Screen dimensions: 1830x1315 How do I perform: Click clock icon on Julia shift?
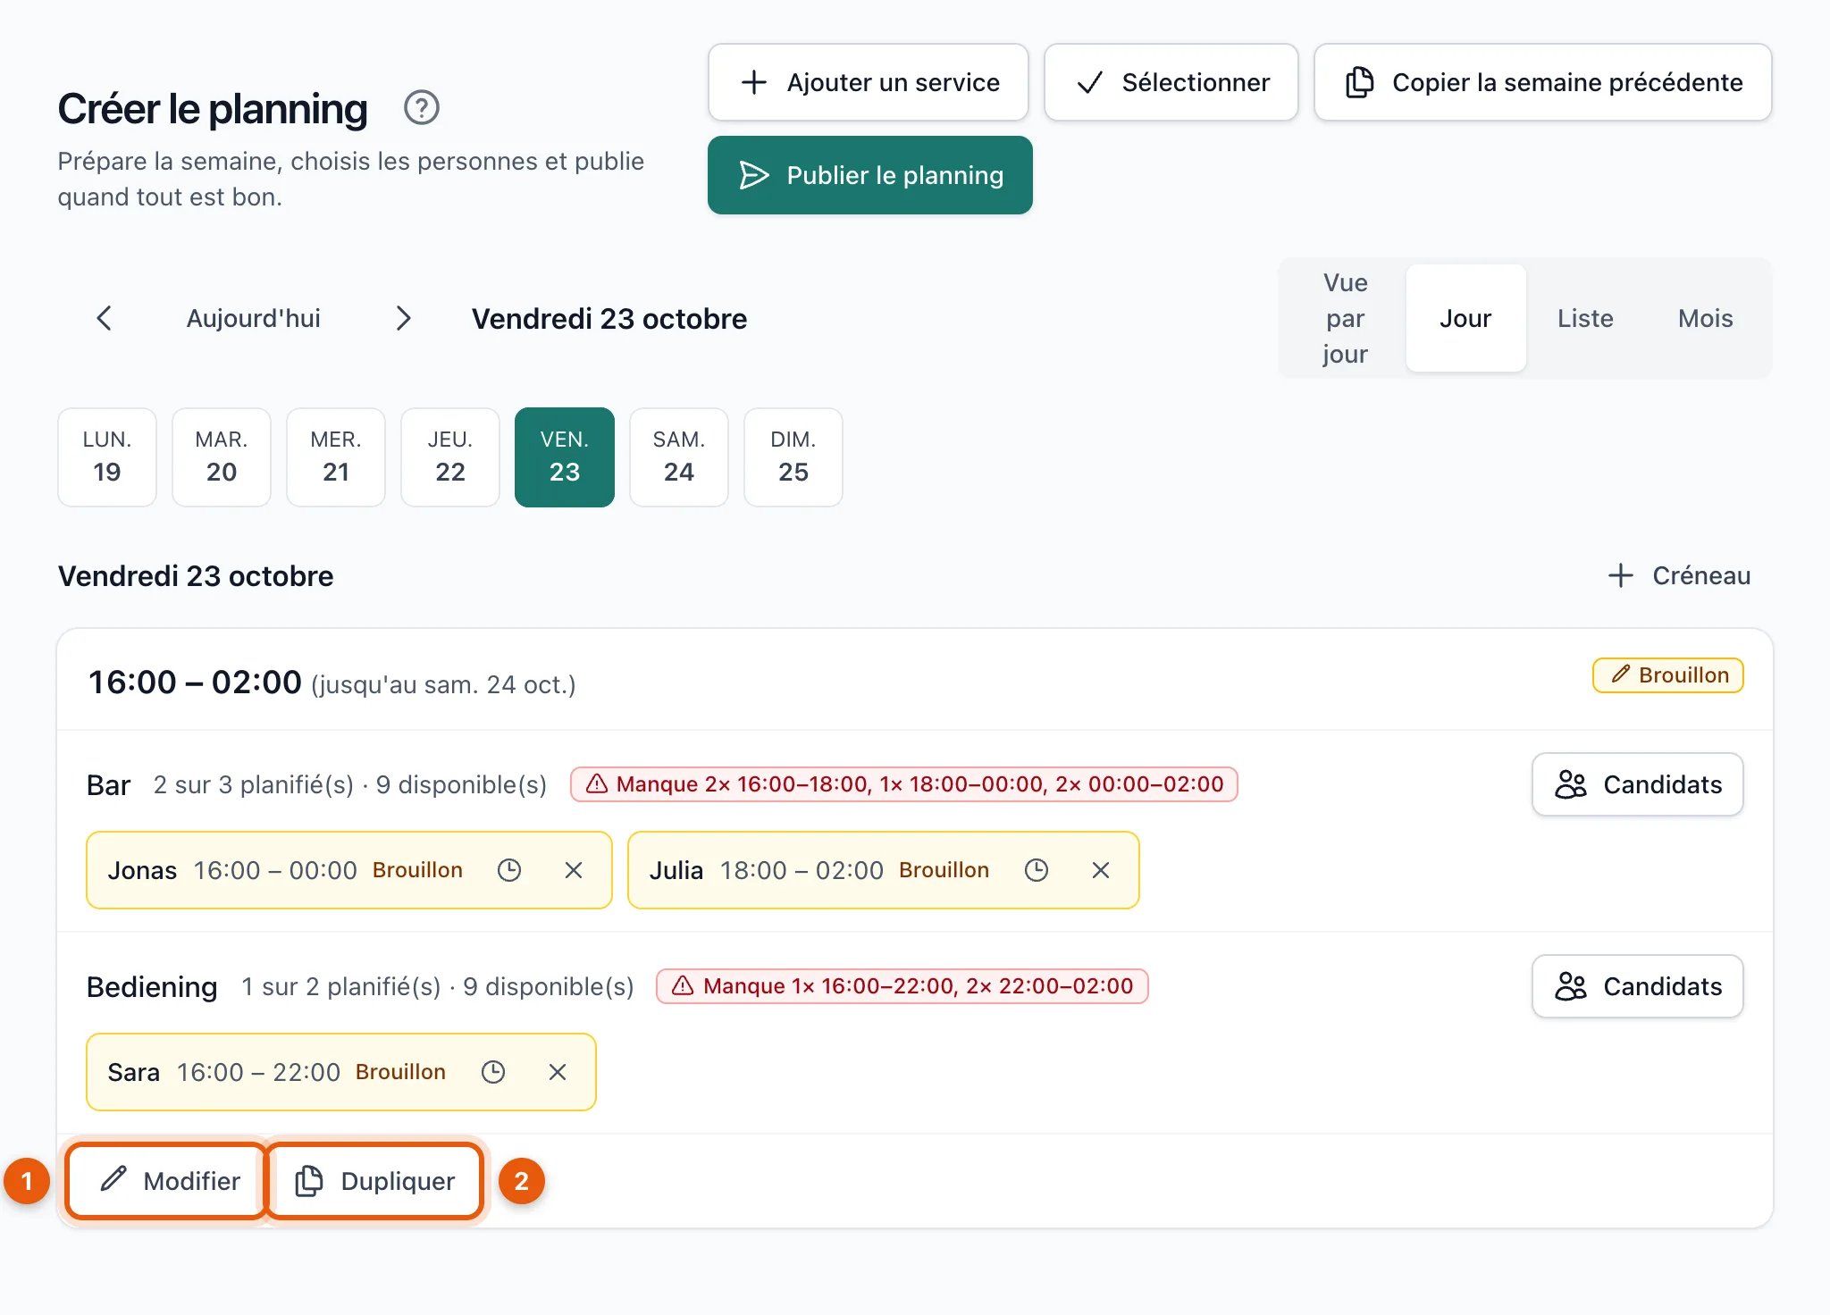point(1037,870)
